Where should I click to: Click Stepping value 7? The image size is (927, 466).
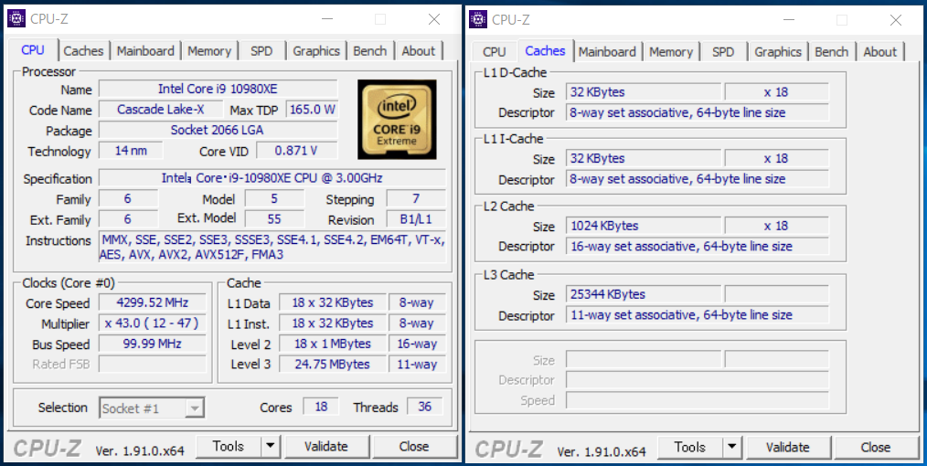pyautogui.click(x=416, y=199)
